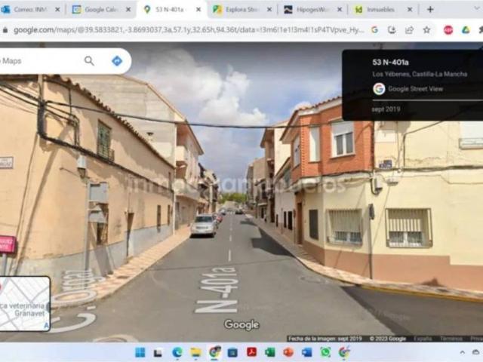Image resolution: width=483 pixels, height=362 pixels.
Task: Click the © 2023 Google footer text
Action: (387, 339)
